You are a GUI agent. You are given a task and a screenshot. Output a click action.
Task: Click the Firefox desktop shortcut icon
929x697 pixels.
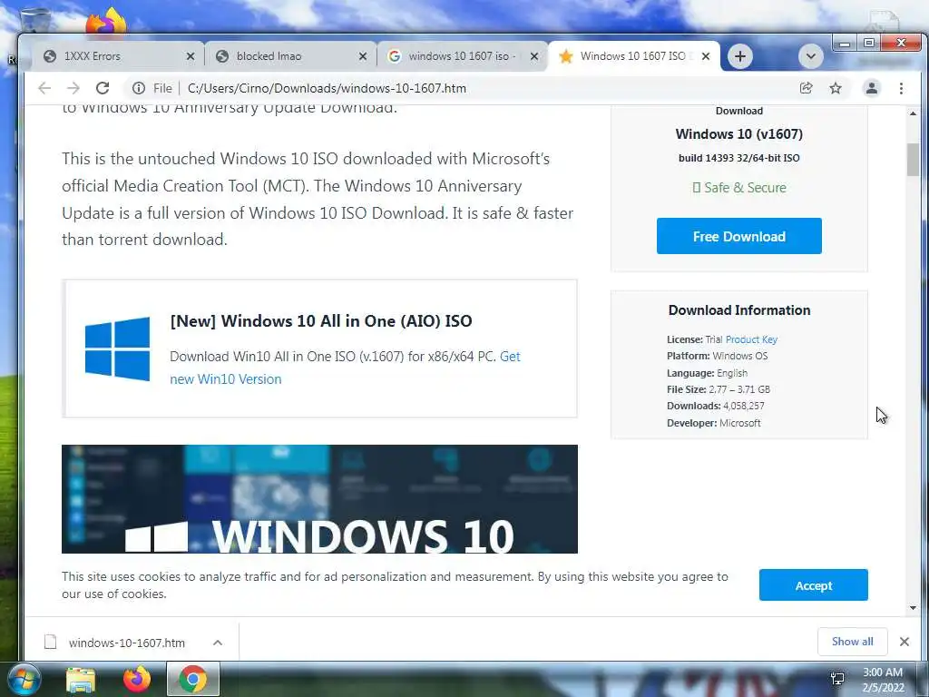pos(107,21)
